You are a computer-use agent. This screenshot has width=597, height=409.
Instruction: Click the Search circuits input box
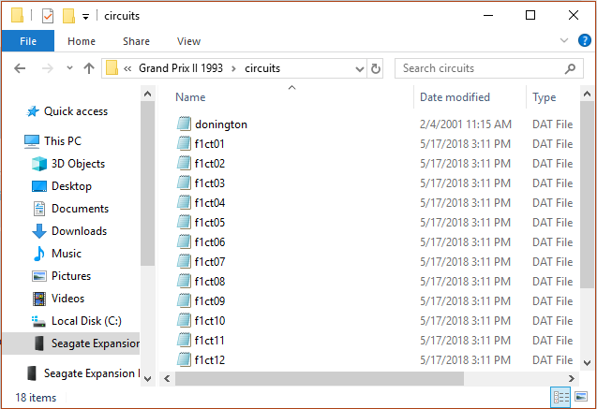(x=483, y=68)
